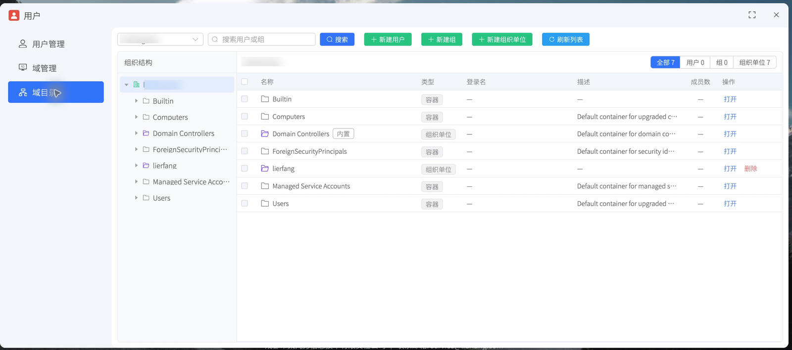Collapse the domain root tree node
This screenshot has width=792, height=350.
127,85
